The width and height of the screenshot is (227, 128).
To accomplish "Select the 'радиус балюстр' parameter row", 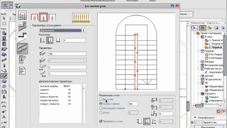I will click(x=56, y=97).
